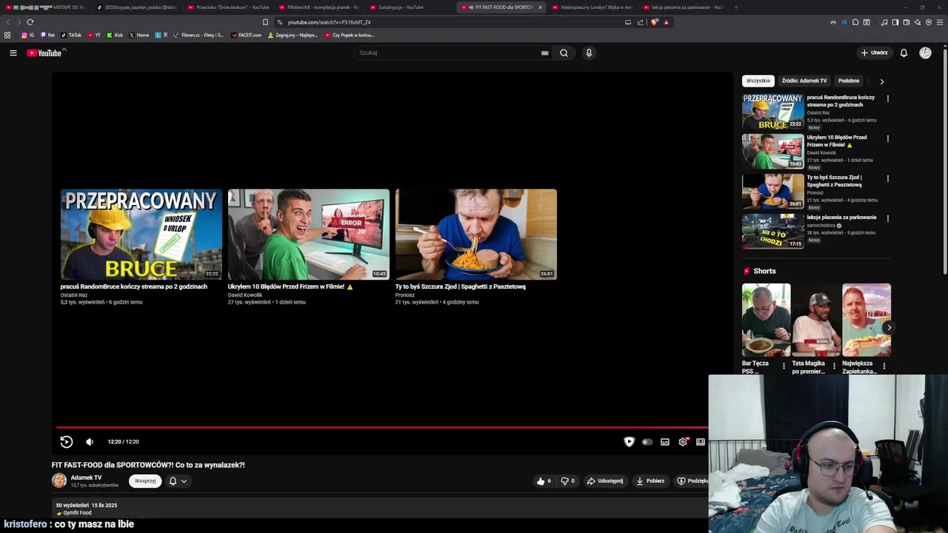This screenshot has width=948, height=533.
Task: Open options menu for Bar Tęcza short
Action: (784, 366)
